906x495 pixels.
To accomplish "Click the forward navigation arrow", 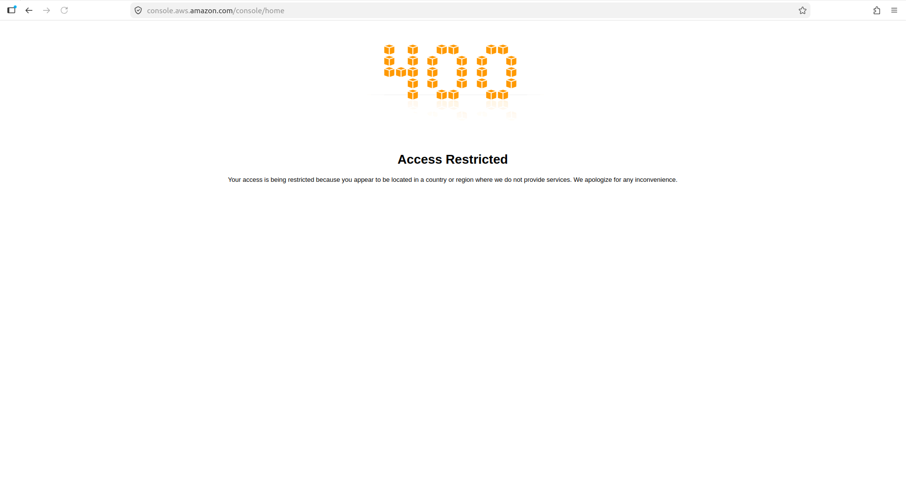I will pos(47,10).
